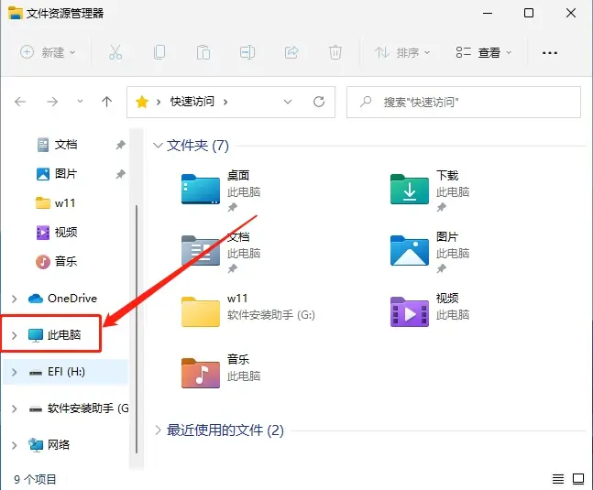
Task: Minimize the 文件资源管理器 window
Action: (488, 13)
